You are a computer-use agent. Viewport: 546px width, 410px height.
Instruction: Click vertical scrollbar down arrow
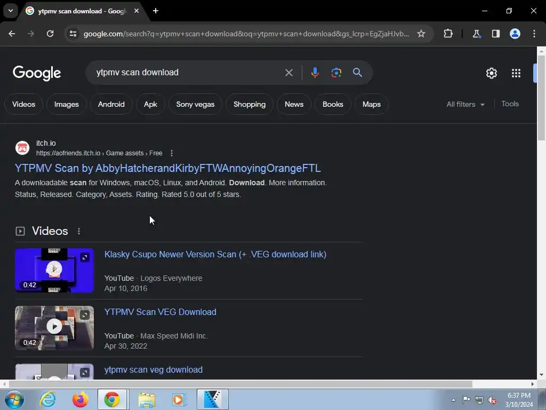click(541, 375)
